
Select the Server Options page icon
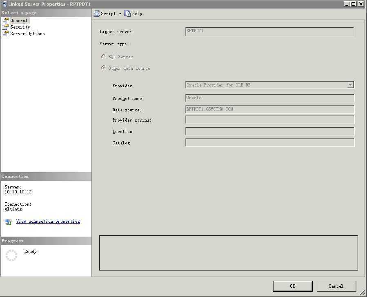click(x=5, y=34)
